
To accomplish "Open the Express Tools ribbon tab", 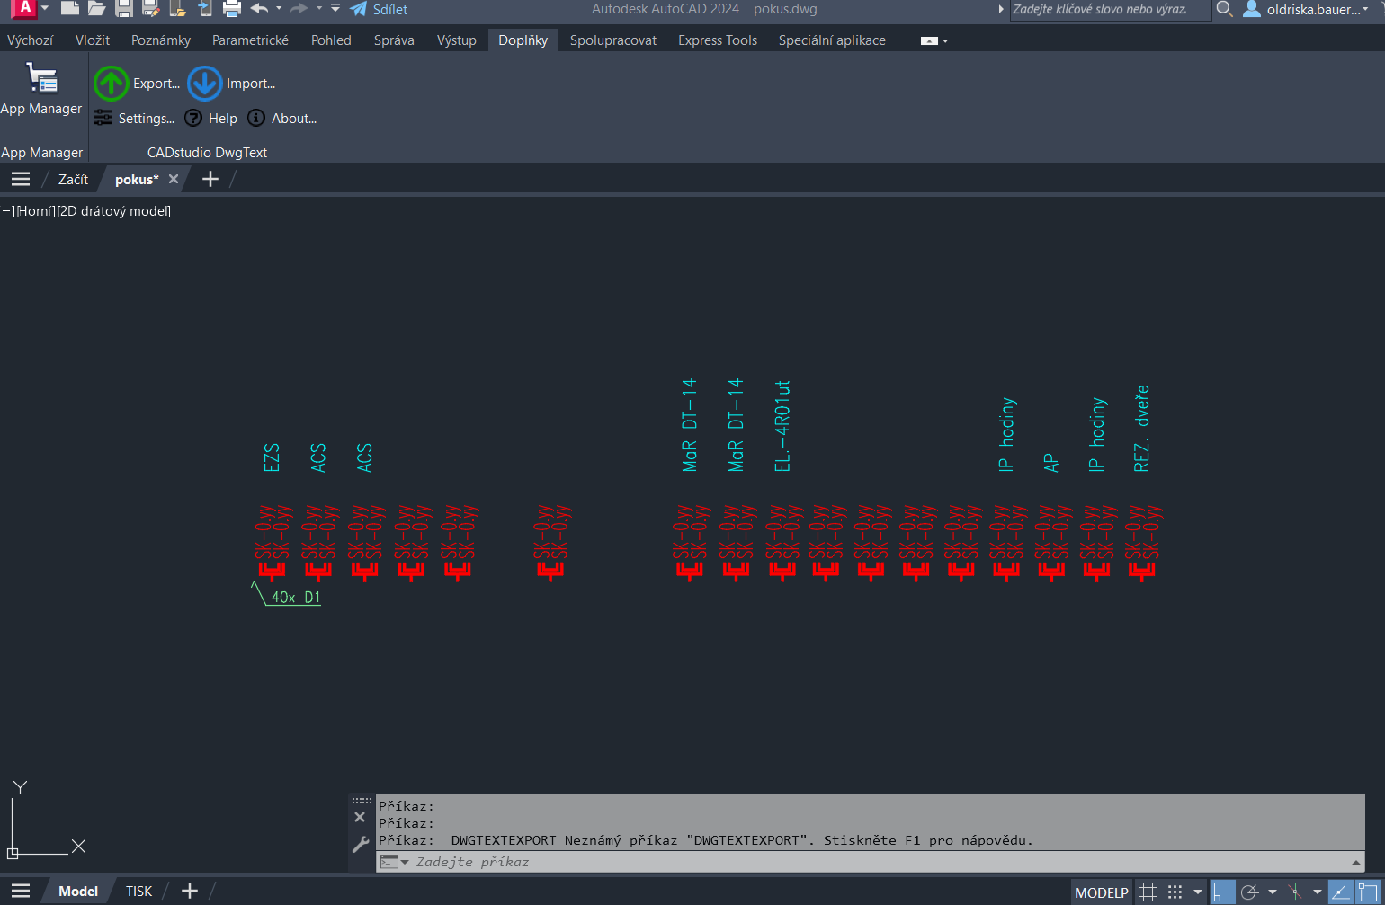I will pos(717,40).
